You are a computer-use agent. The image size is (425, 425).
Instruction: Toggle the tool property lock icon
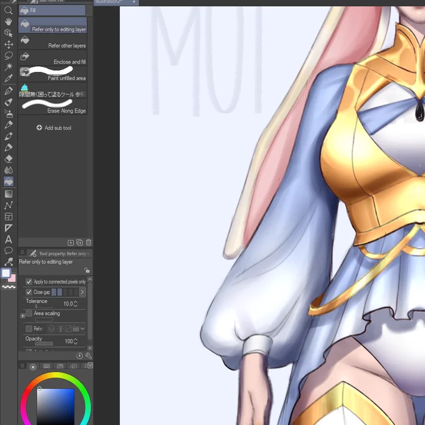[x=87, y=270]
